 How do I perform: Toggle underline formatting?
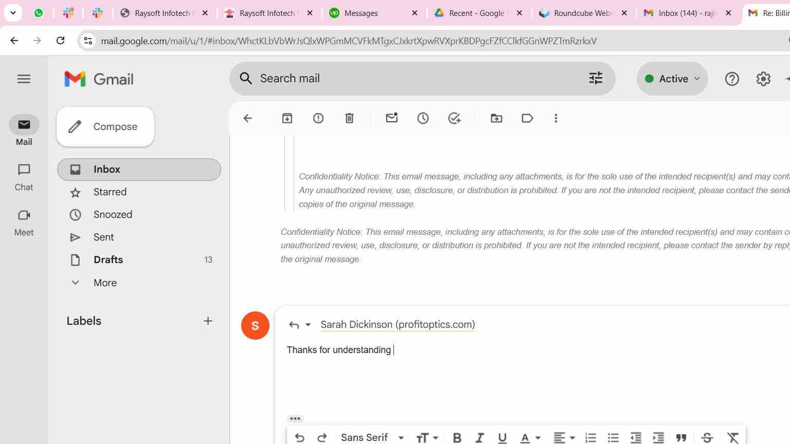point(502,437)
